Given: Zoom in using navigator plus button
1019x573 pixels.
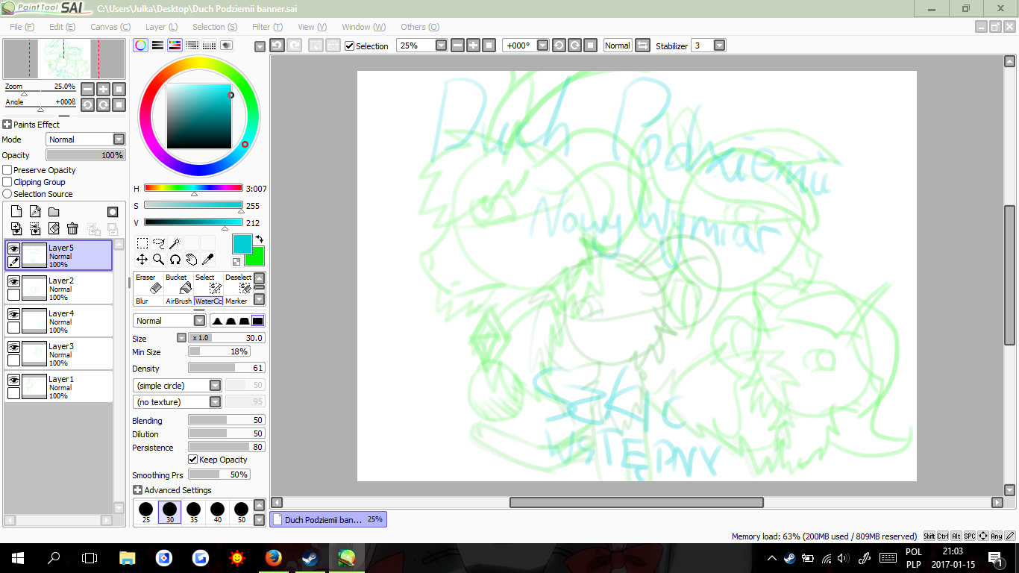Looking at the screenshot, I should (103, 89).
